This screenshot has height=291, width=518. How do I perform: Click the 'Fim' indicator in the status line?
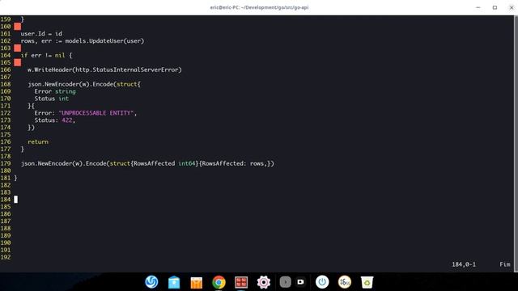pyautogui.click(x=505, y=264)
